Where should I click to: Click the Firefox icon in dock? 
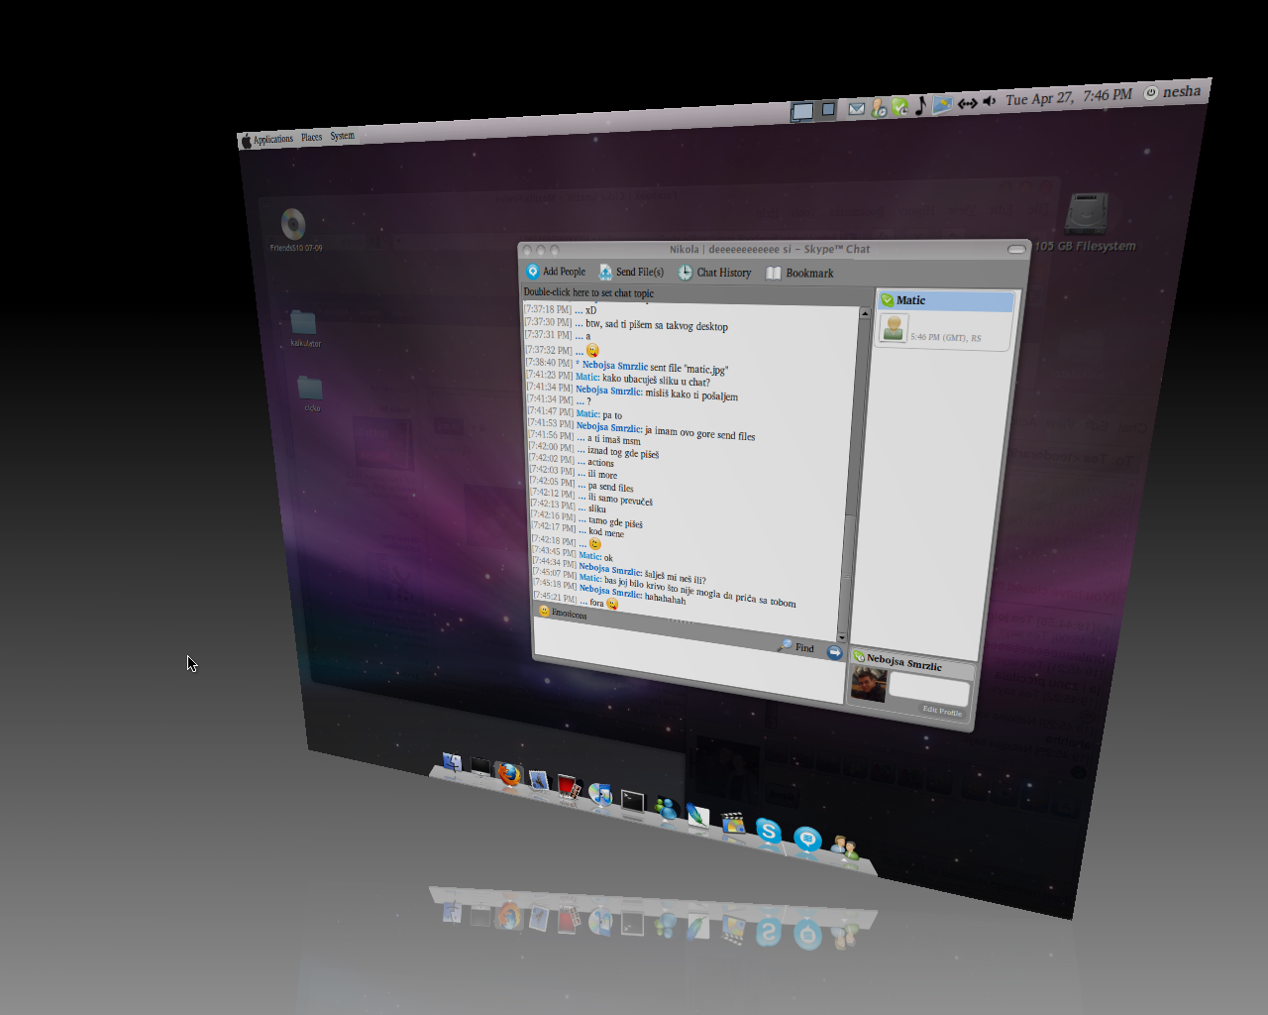pyautogui.click(x=509, y=775)
